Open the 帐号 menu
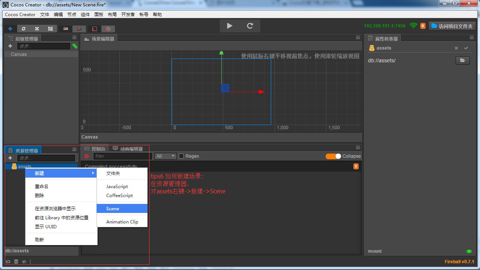Viewport: 480px width, 270px height. (x=144, y=15)
